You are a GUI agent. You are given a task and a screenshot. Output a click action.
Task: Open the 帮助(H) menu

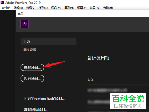[108, 8]
